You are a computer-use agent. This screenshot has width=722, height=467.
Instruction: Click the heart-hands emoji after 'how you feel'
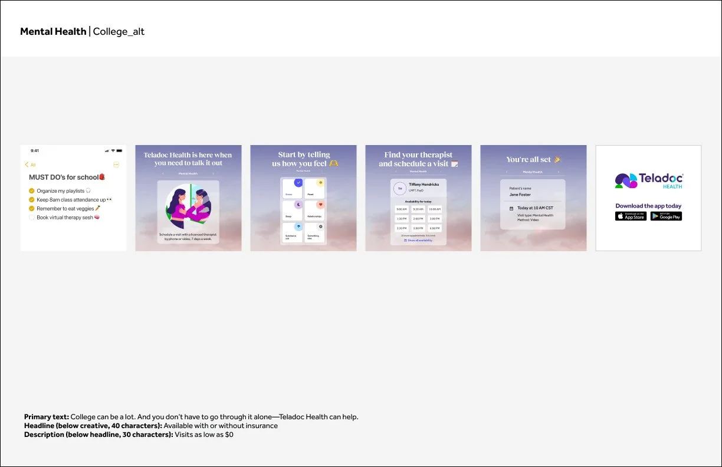pos(334,163)
